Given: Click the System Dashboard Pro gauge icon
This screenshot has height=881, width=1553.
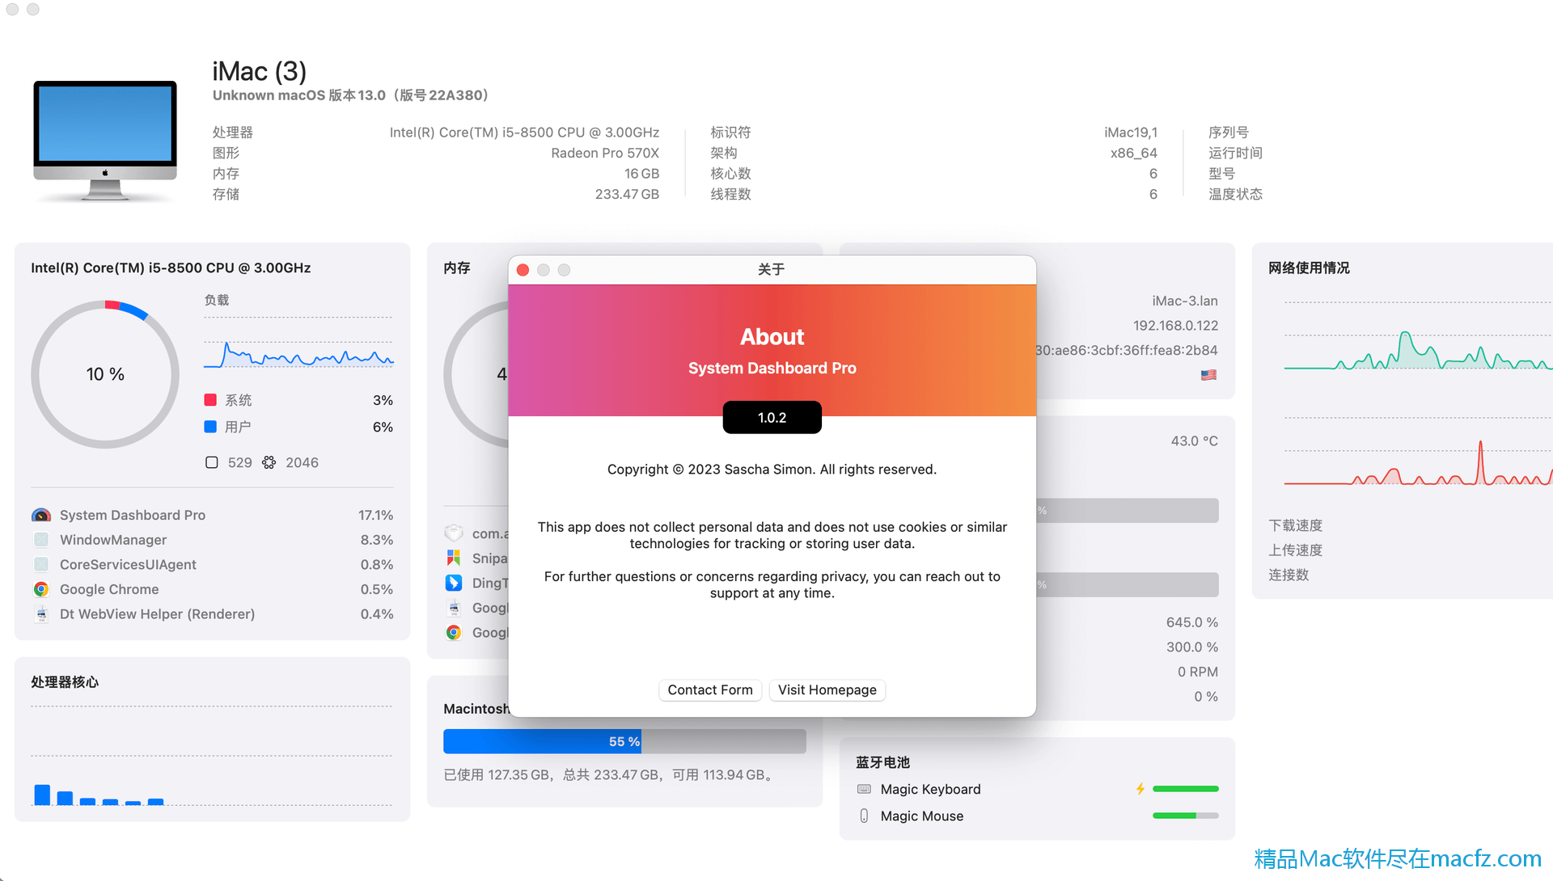Looking at the screenshot, I should (41, 515).
